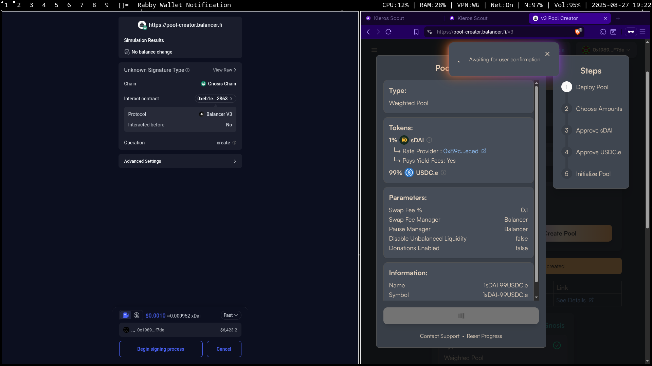Select the gas pump fee mode icon
This screenshot has width=652, height=366.
[126, 315]
